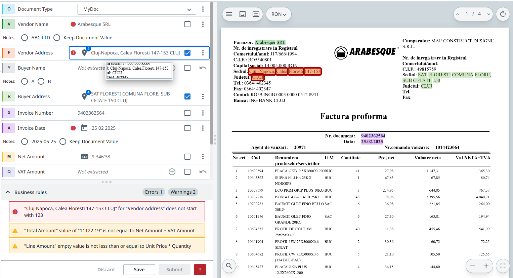The width and height of the screenshot is (513, 278).
Task: Click the Vendor Address input field
Action: (136, 53)
